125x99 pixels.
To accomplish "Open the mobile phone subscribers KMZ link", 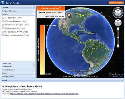I will coord(44,94).
